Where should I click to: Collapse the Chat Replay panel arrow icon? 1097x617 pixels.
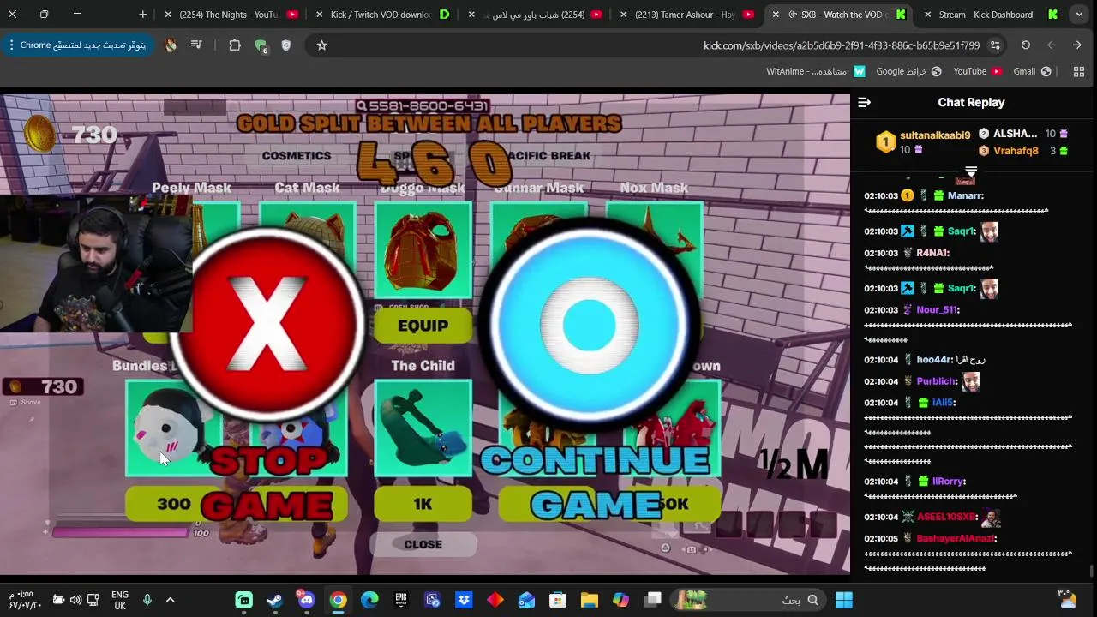(864, 103)
